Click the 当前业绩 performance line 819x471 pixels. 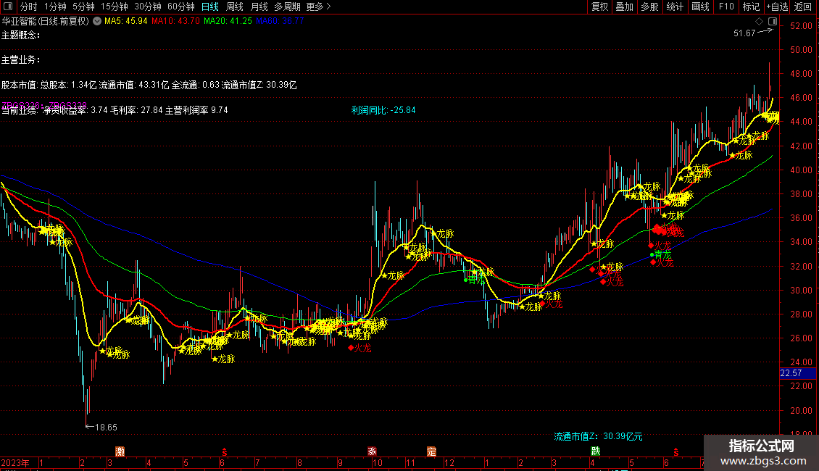[115, 110]
